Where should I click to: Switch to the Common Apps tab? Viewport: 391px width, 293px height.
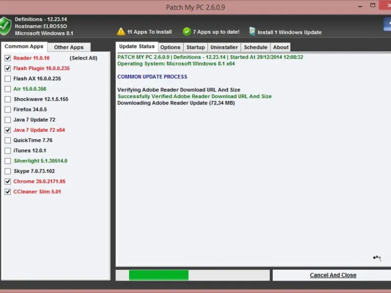pos(24,46)
